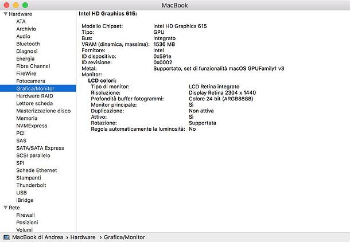The image size is (350, 242).
Task: Select SPI in the sidebar
Action: pos(20,163)
